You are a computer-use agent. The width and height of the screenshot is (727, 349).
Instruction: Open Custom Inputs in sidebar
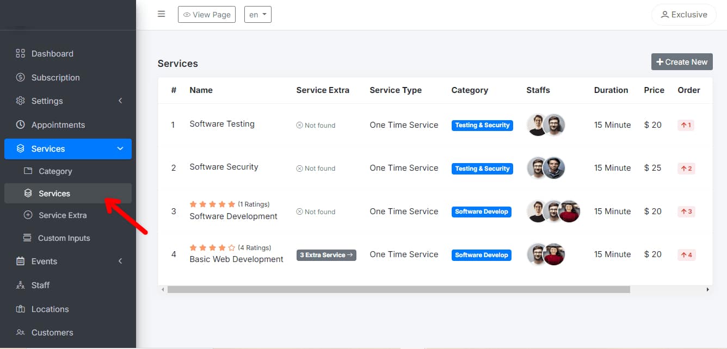[64, 238]
